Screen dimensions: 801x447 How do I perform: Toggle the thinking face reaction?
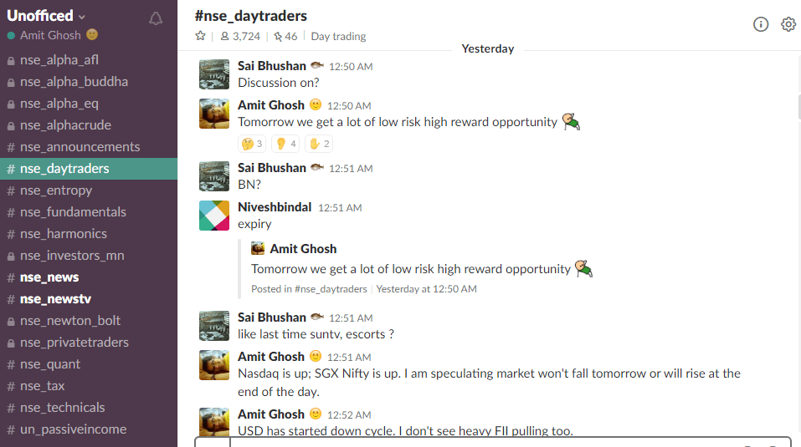pyautogui.click(x=252, y=144)
